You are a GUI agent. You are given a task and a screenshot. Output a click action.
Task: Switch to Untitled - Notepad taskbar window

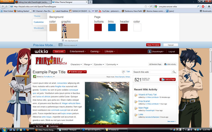click(x=69, y=130)
